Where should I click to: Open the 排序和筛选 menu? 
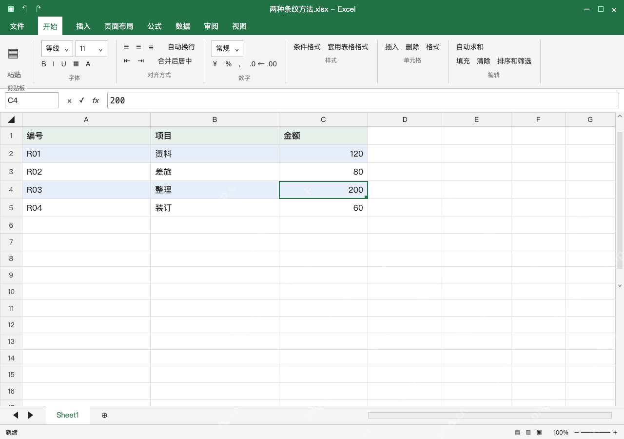[x=514, y=61]
